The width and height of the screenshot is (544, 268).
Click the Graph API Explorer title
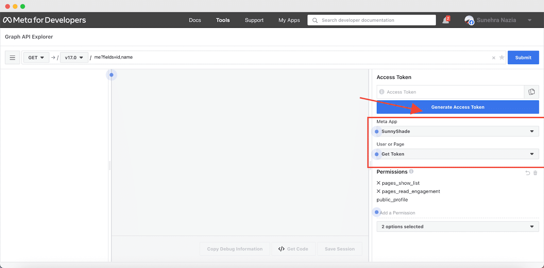[29, 37]
